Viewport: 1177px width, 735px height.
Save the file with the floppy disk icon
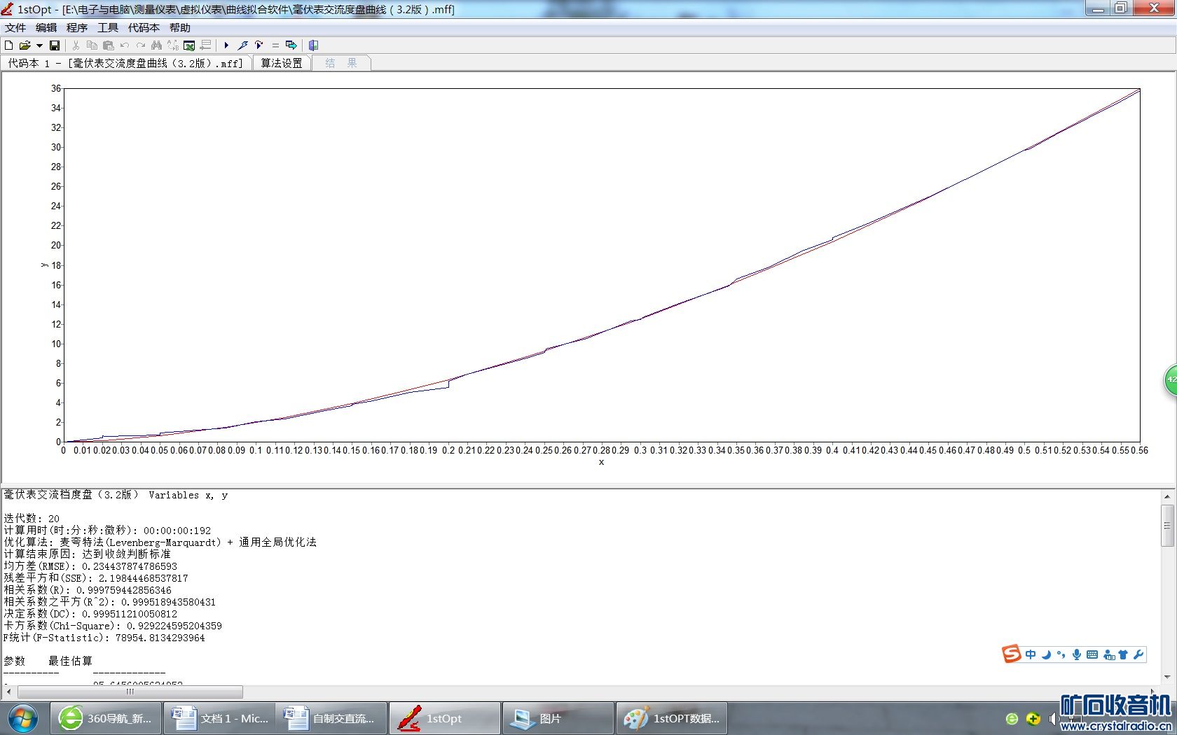55,45
